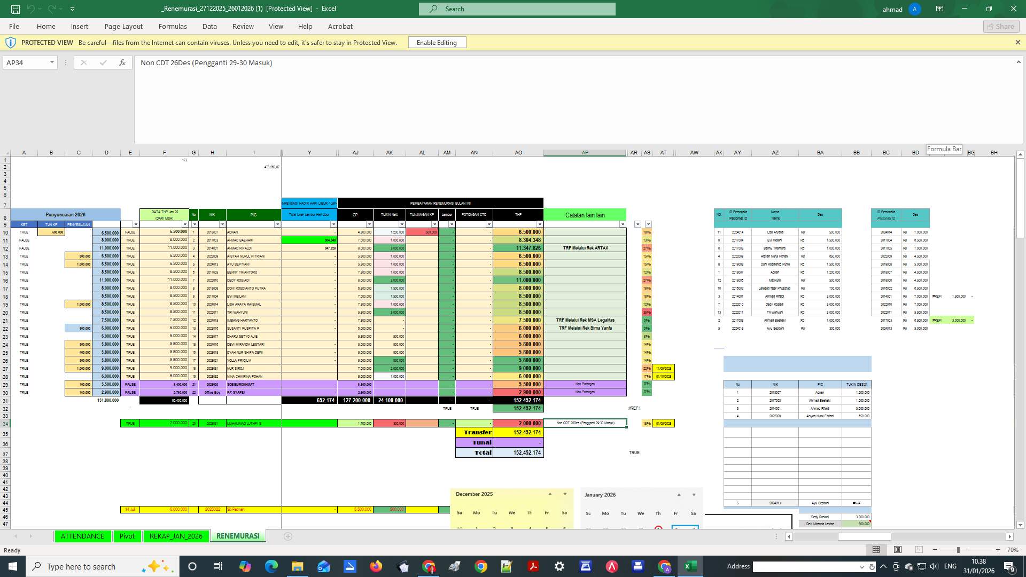This screenshot has height=577, width=1026.
Task: Click the Cancel (X) icon beside the formula bar
Action: (x=83, y=63)
